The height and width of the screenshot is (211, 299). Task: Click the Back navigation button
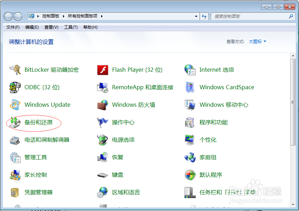tap(8, 16)
